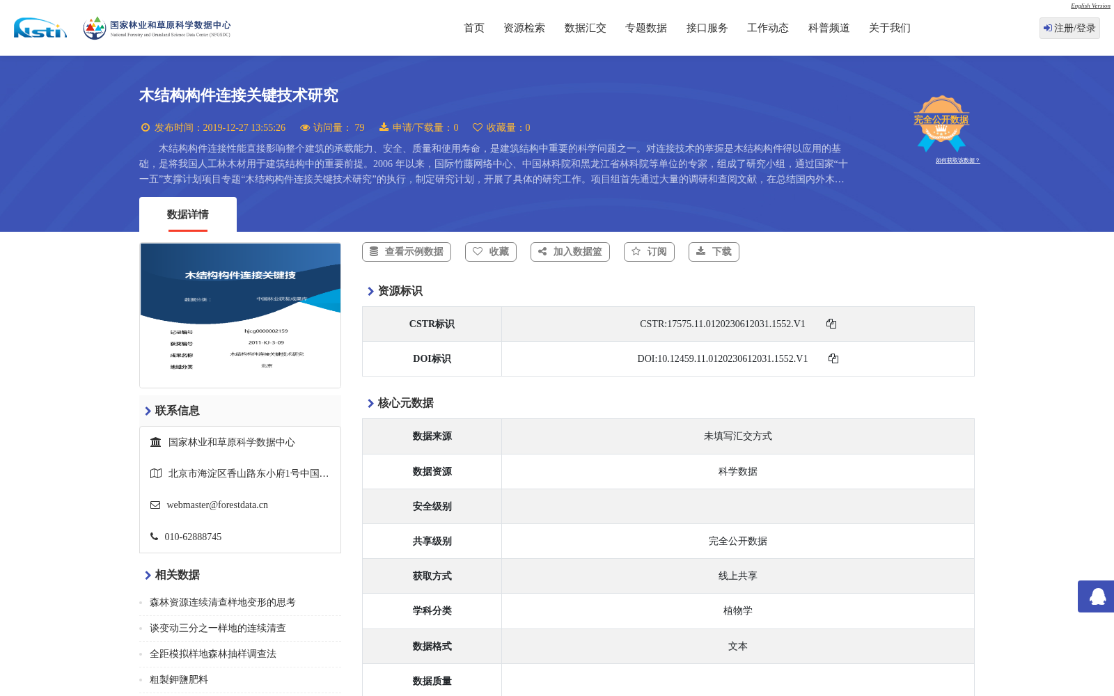Click the 注册/登录 button
The width and height of the screenshot is (1114, 696).
[1069, 28]
